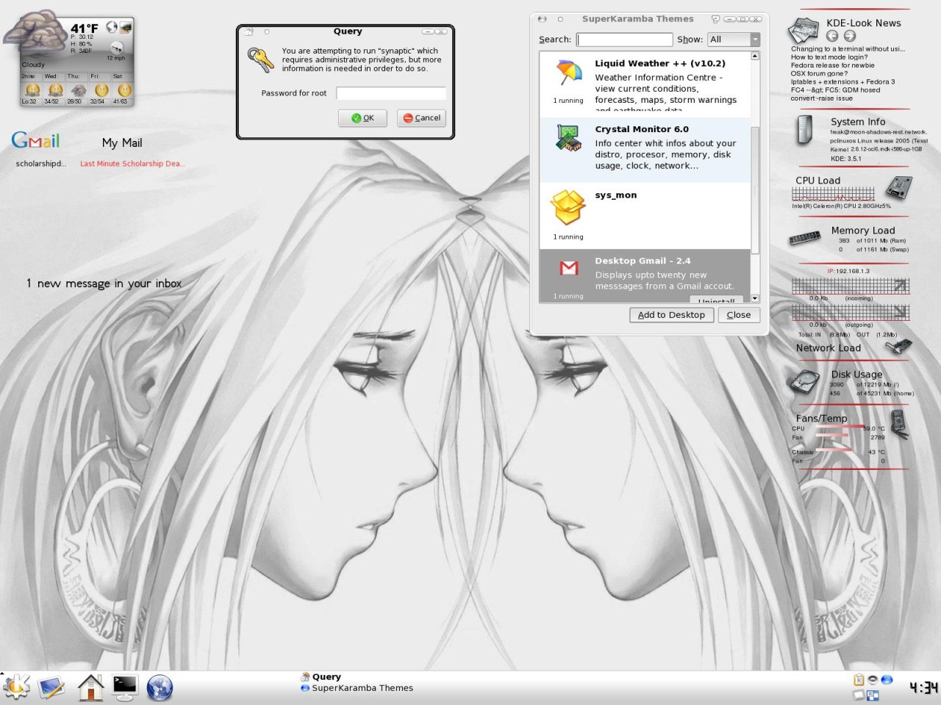Image resolution: width=941 pixels, height=705 pixels.
Task: Close the SuperKaramba Themes dialog
Action: point(739,315)
